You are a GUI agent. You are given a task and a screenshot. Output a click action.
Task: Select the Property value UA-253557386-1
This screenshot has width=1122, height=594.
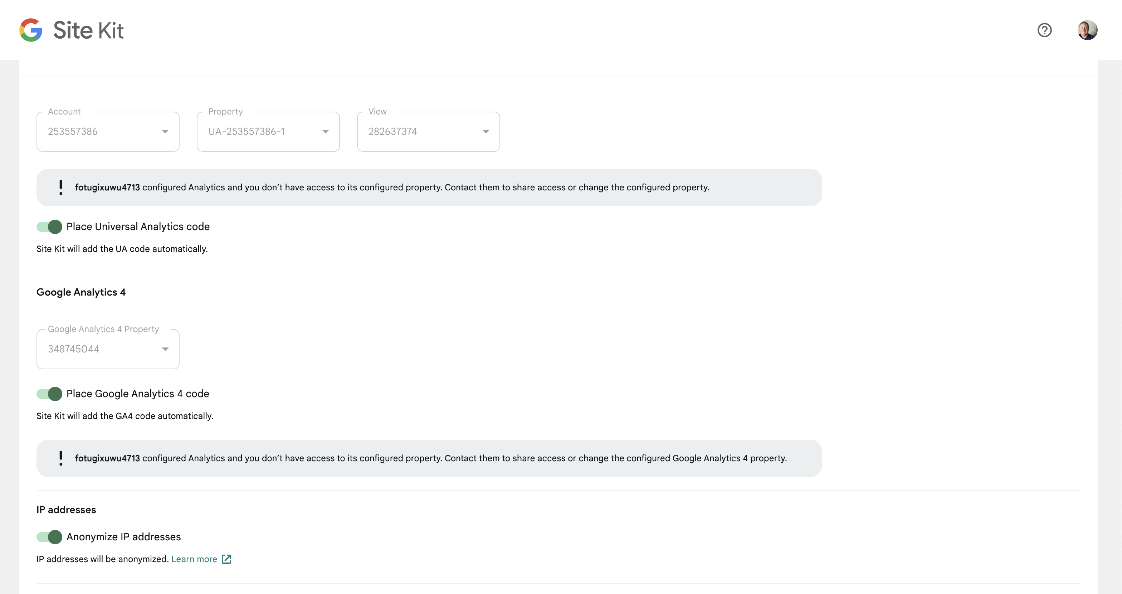tap(247, 131)
